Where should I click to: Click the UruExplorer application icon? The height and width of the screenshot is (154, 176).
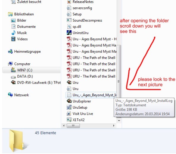(69, 101)
